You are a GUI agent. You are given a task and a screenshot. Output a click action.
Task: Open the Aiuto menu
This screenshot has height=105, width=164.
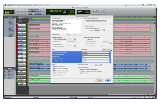(x=48, y=5)
